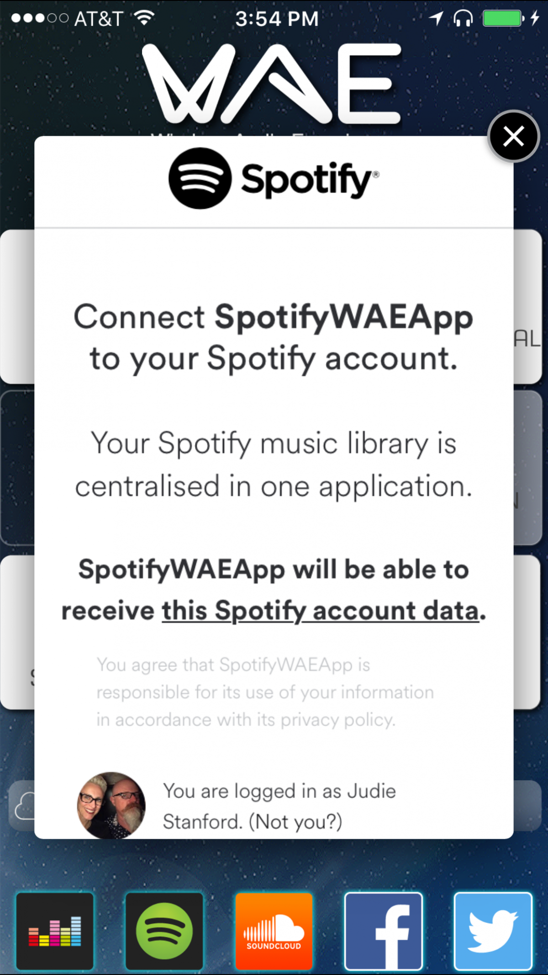Tap the Facebook icon
This screenshot has width=548, height=975.
click(384, 931)
